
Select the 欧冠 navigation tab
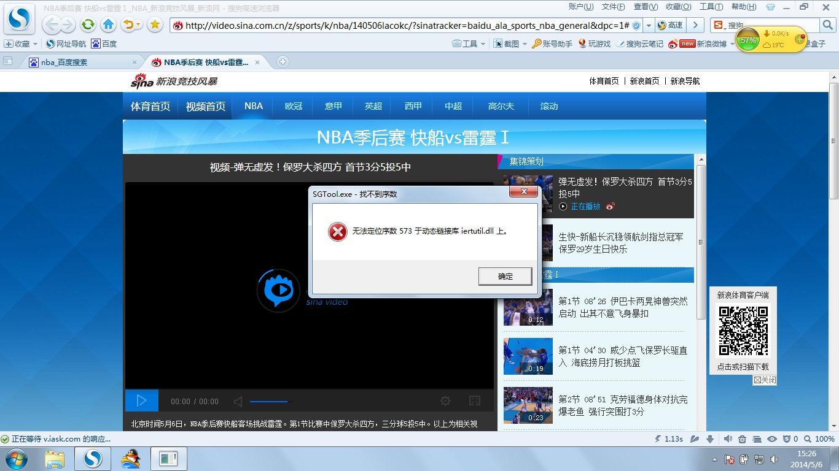pos(294,106)
